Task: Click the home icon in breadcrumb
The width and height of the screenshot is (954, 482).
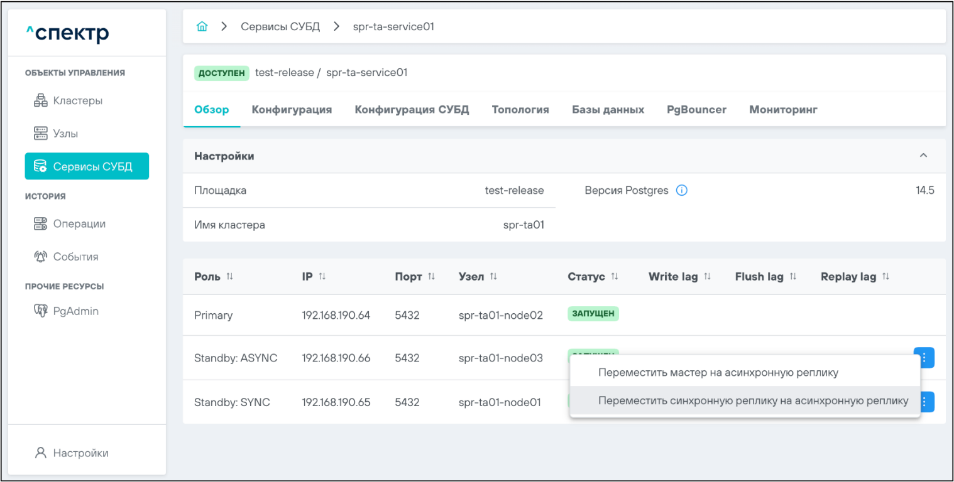Action: coord(202,27)
